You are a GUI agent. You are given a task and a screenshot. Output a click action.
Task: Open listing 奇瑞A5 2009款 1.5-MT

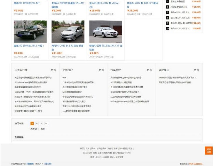click(x=68, y=5)
